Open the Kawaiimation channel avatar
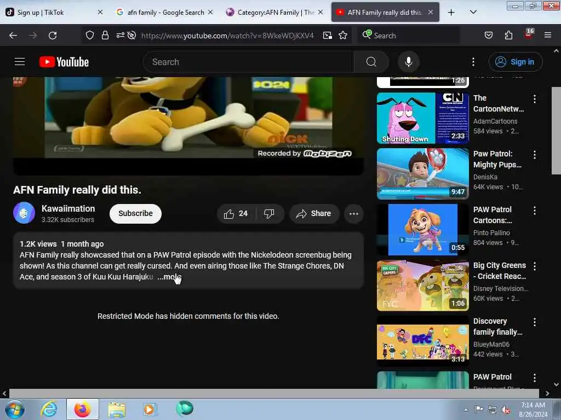 [24, 213]
